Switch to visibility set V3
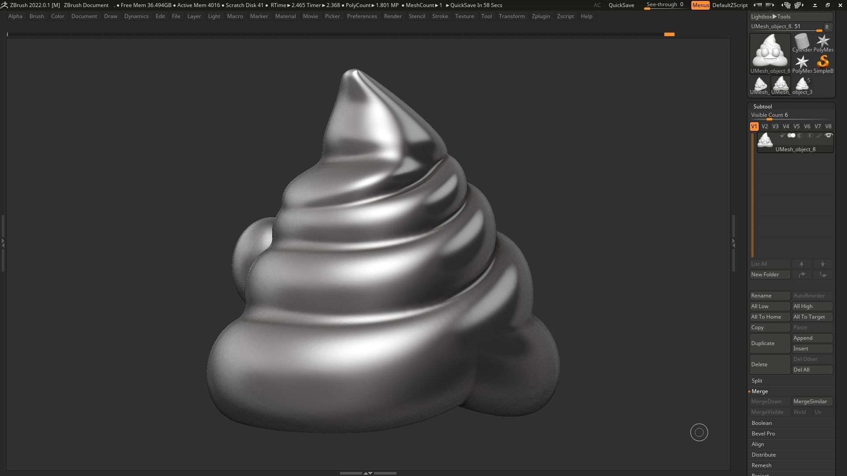 (775, 126)
